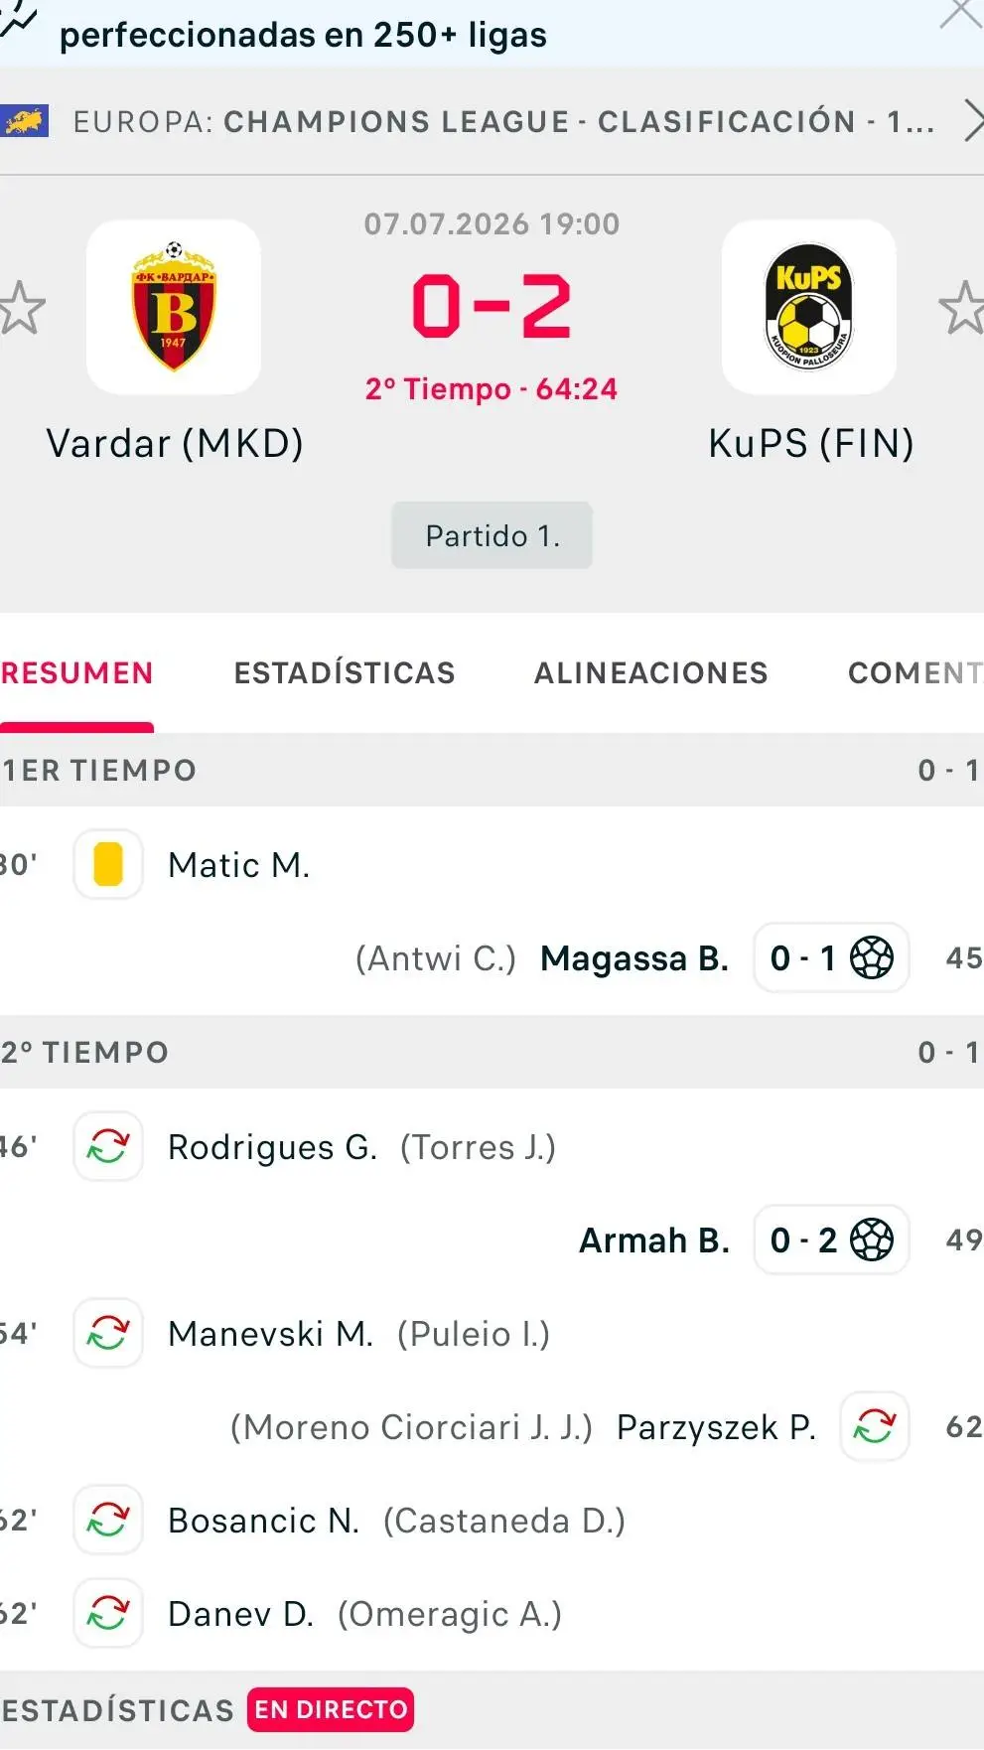Open Vardar team crest logo
Viewport: 984px width, 1750px height.
pos(174,307)
